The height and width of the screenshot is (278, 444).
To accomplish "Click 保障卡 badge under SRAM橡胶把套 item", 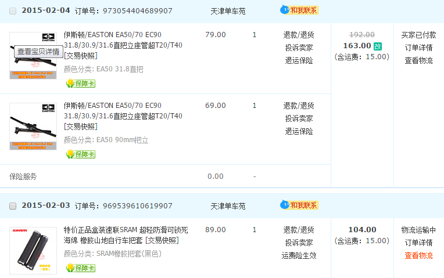I will [x=81, y=268].
